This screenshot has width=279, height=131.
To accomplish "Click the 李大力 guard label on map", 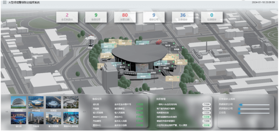I will tap(123, 67).
